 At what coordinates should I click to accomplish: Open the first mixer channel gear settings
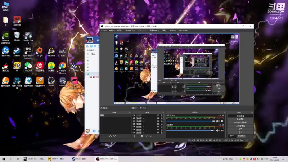click(222, 121)
